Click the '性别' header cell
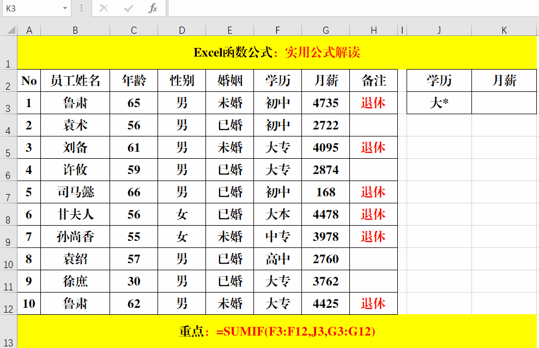The width and height of the screenshot is (539, 348). [x=182, y=80]
